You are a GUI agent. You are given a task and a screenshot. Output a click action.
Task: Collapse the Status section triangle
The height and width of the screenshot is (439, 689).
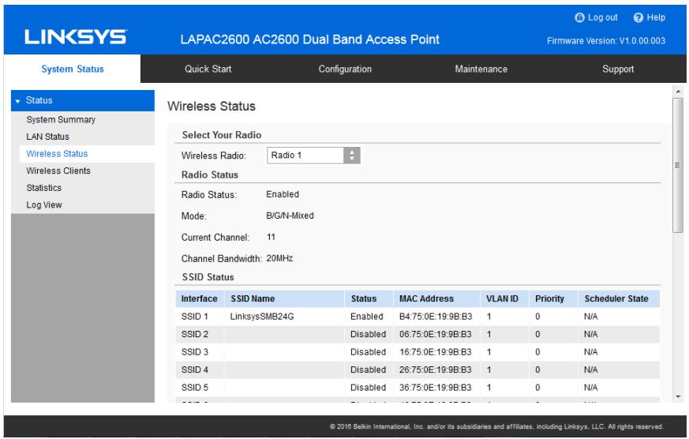pyautogui.click(x=17, y=101)
